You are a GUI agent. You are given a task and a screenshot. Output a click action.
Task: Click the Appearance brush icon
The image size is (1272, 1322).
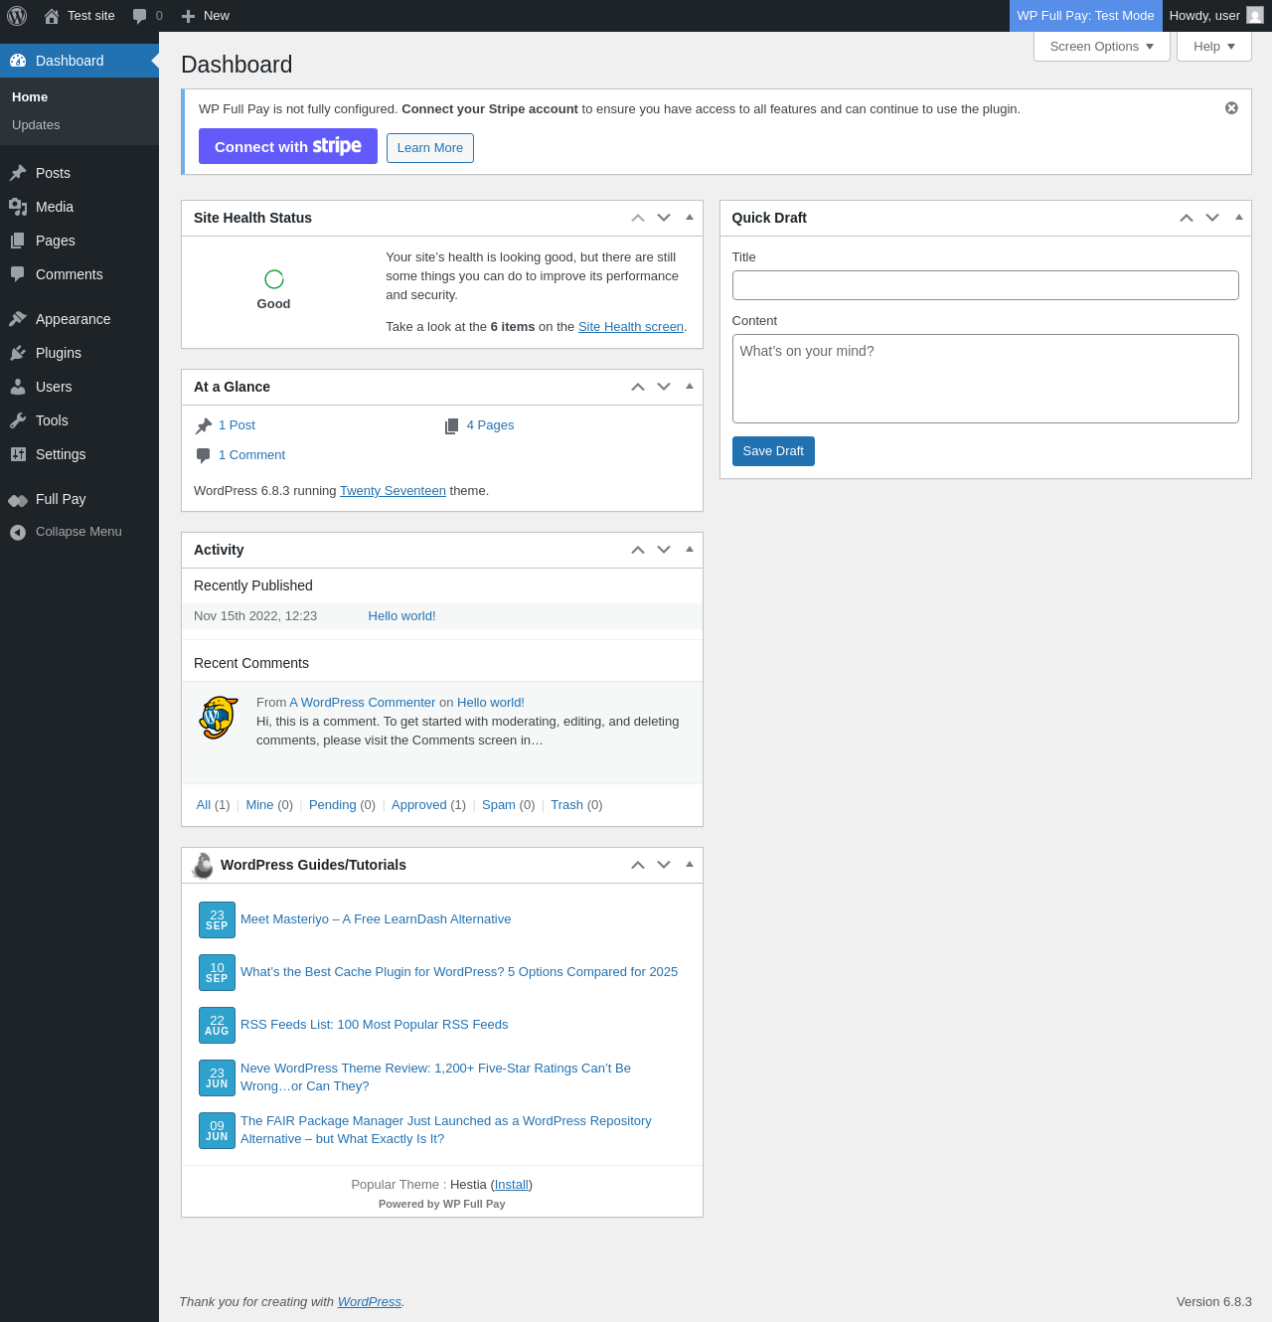18,319
